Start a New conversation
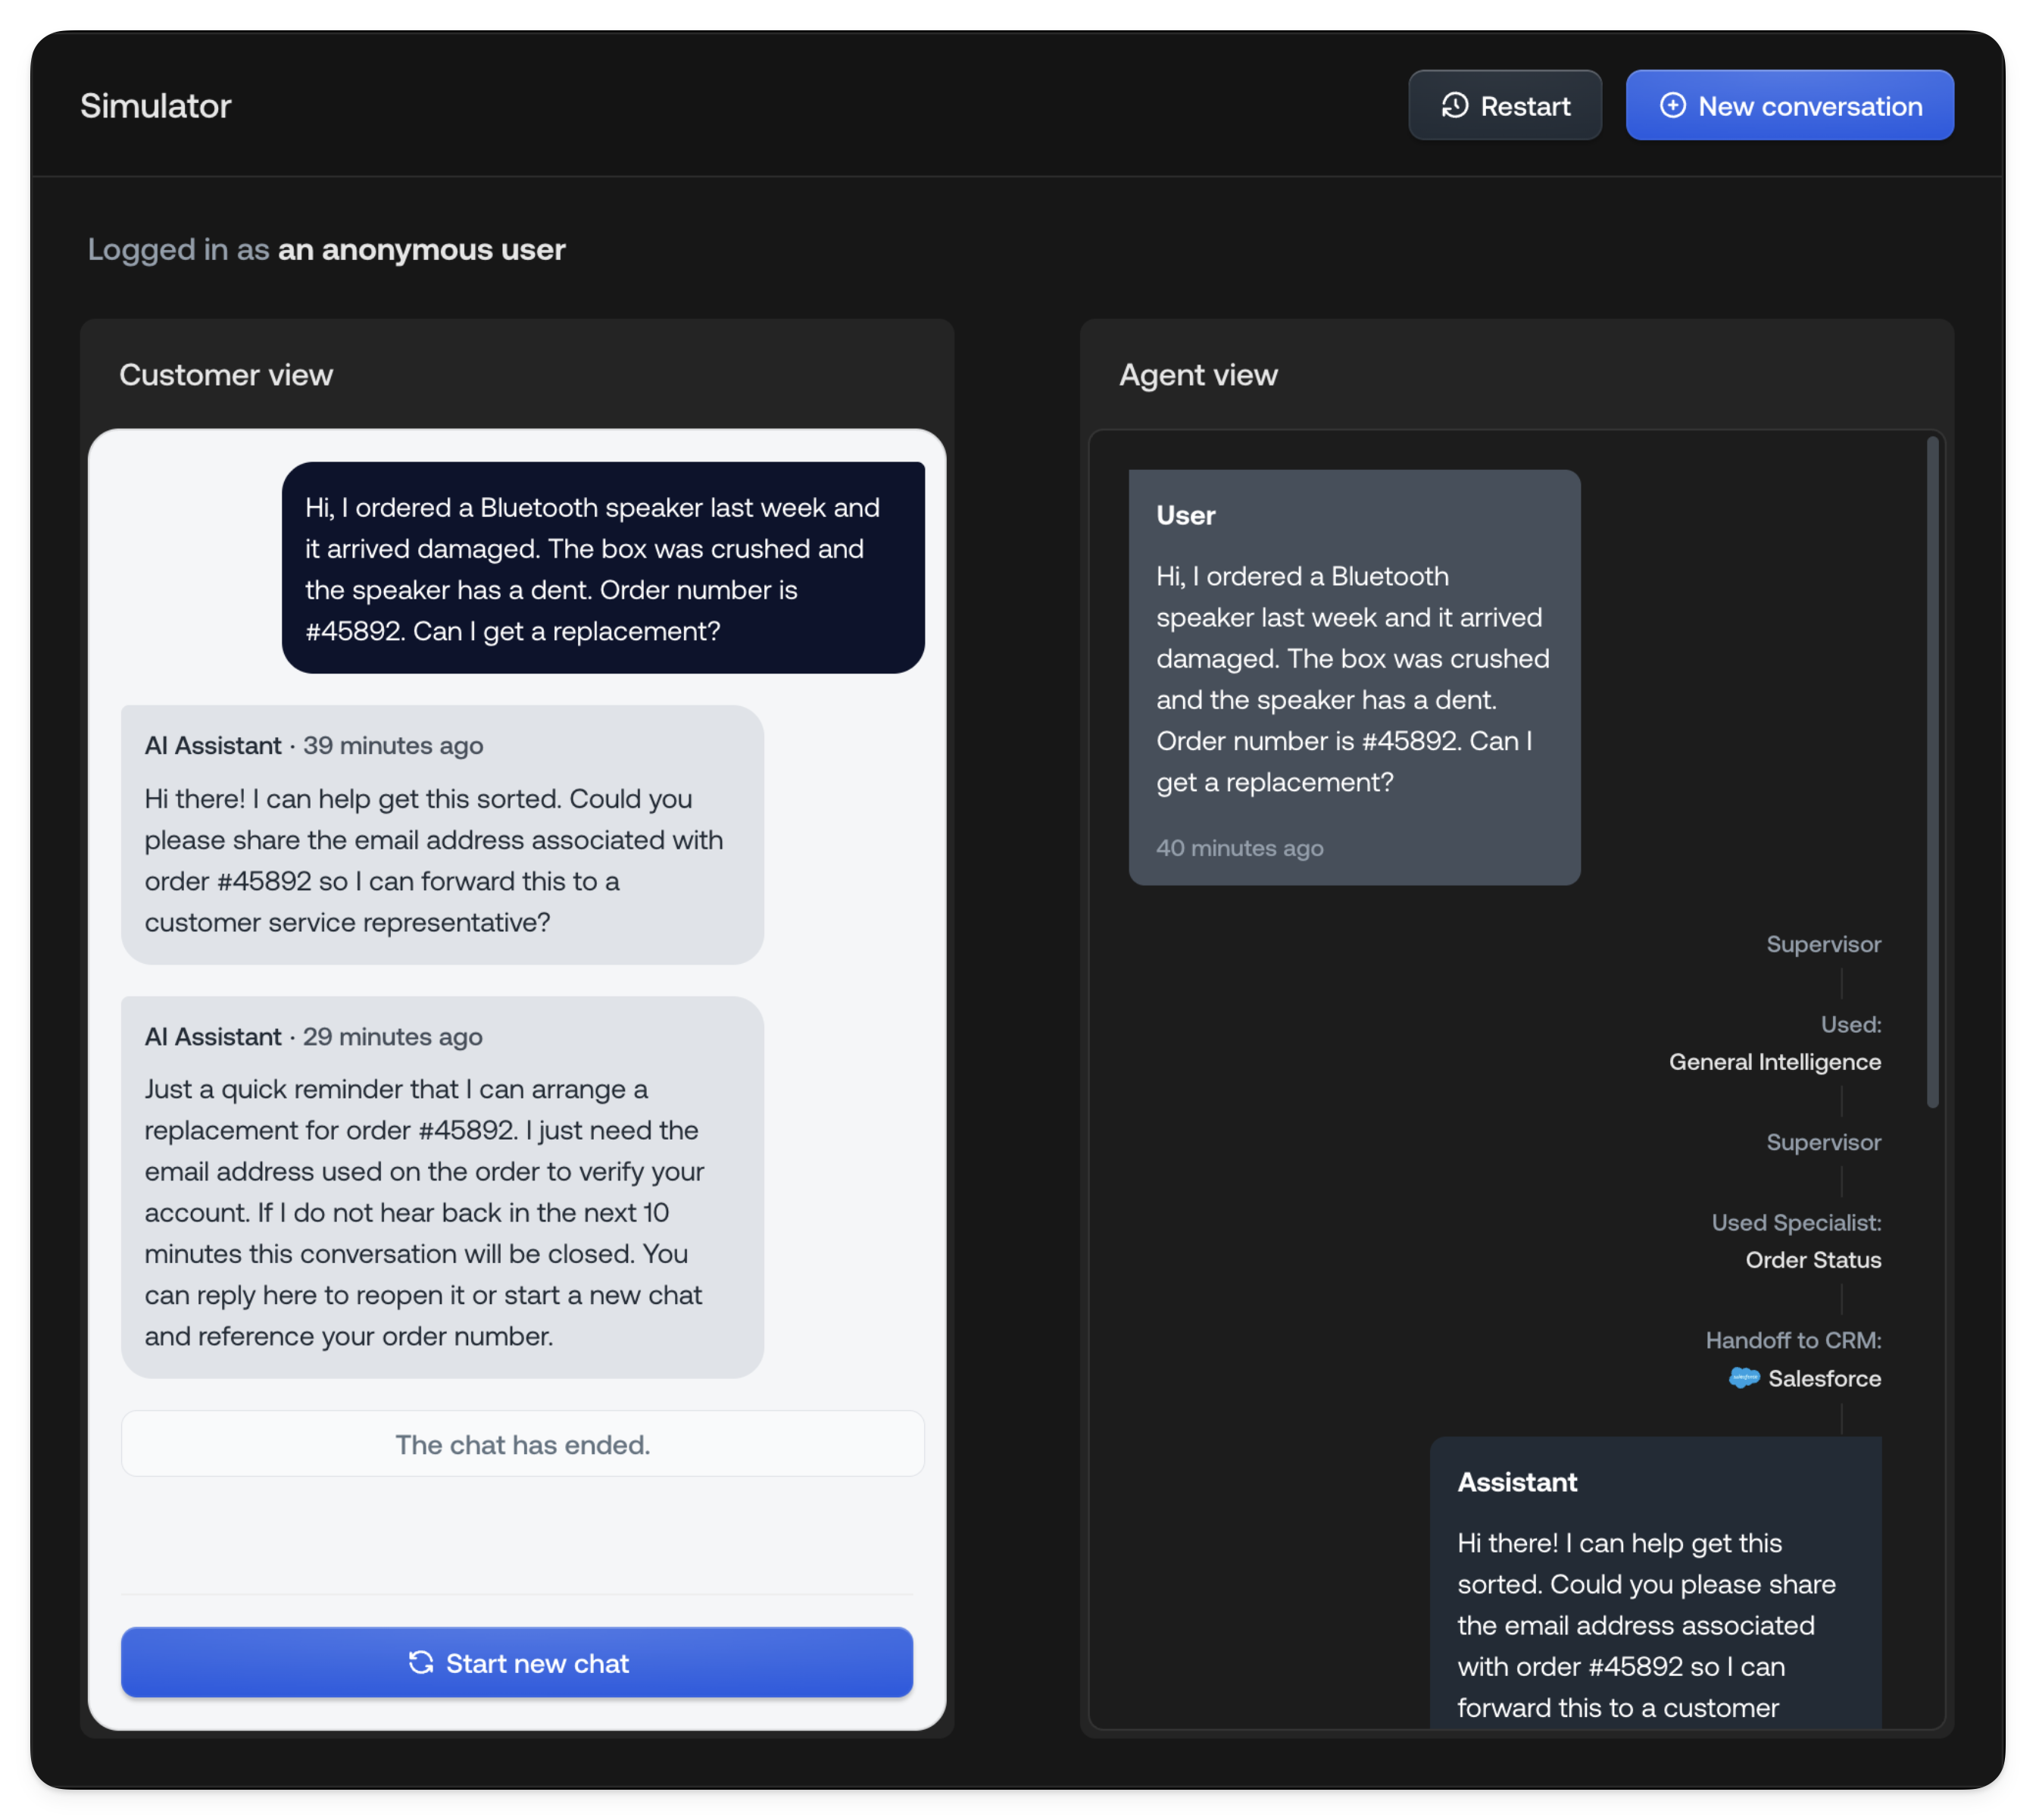This screenshot has width=2036, height=1820. point(1789,106)
